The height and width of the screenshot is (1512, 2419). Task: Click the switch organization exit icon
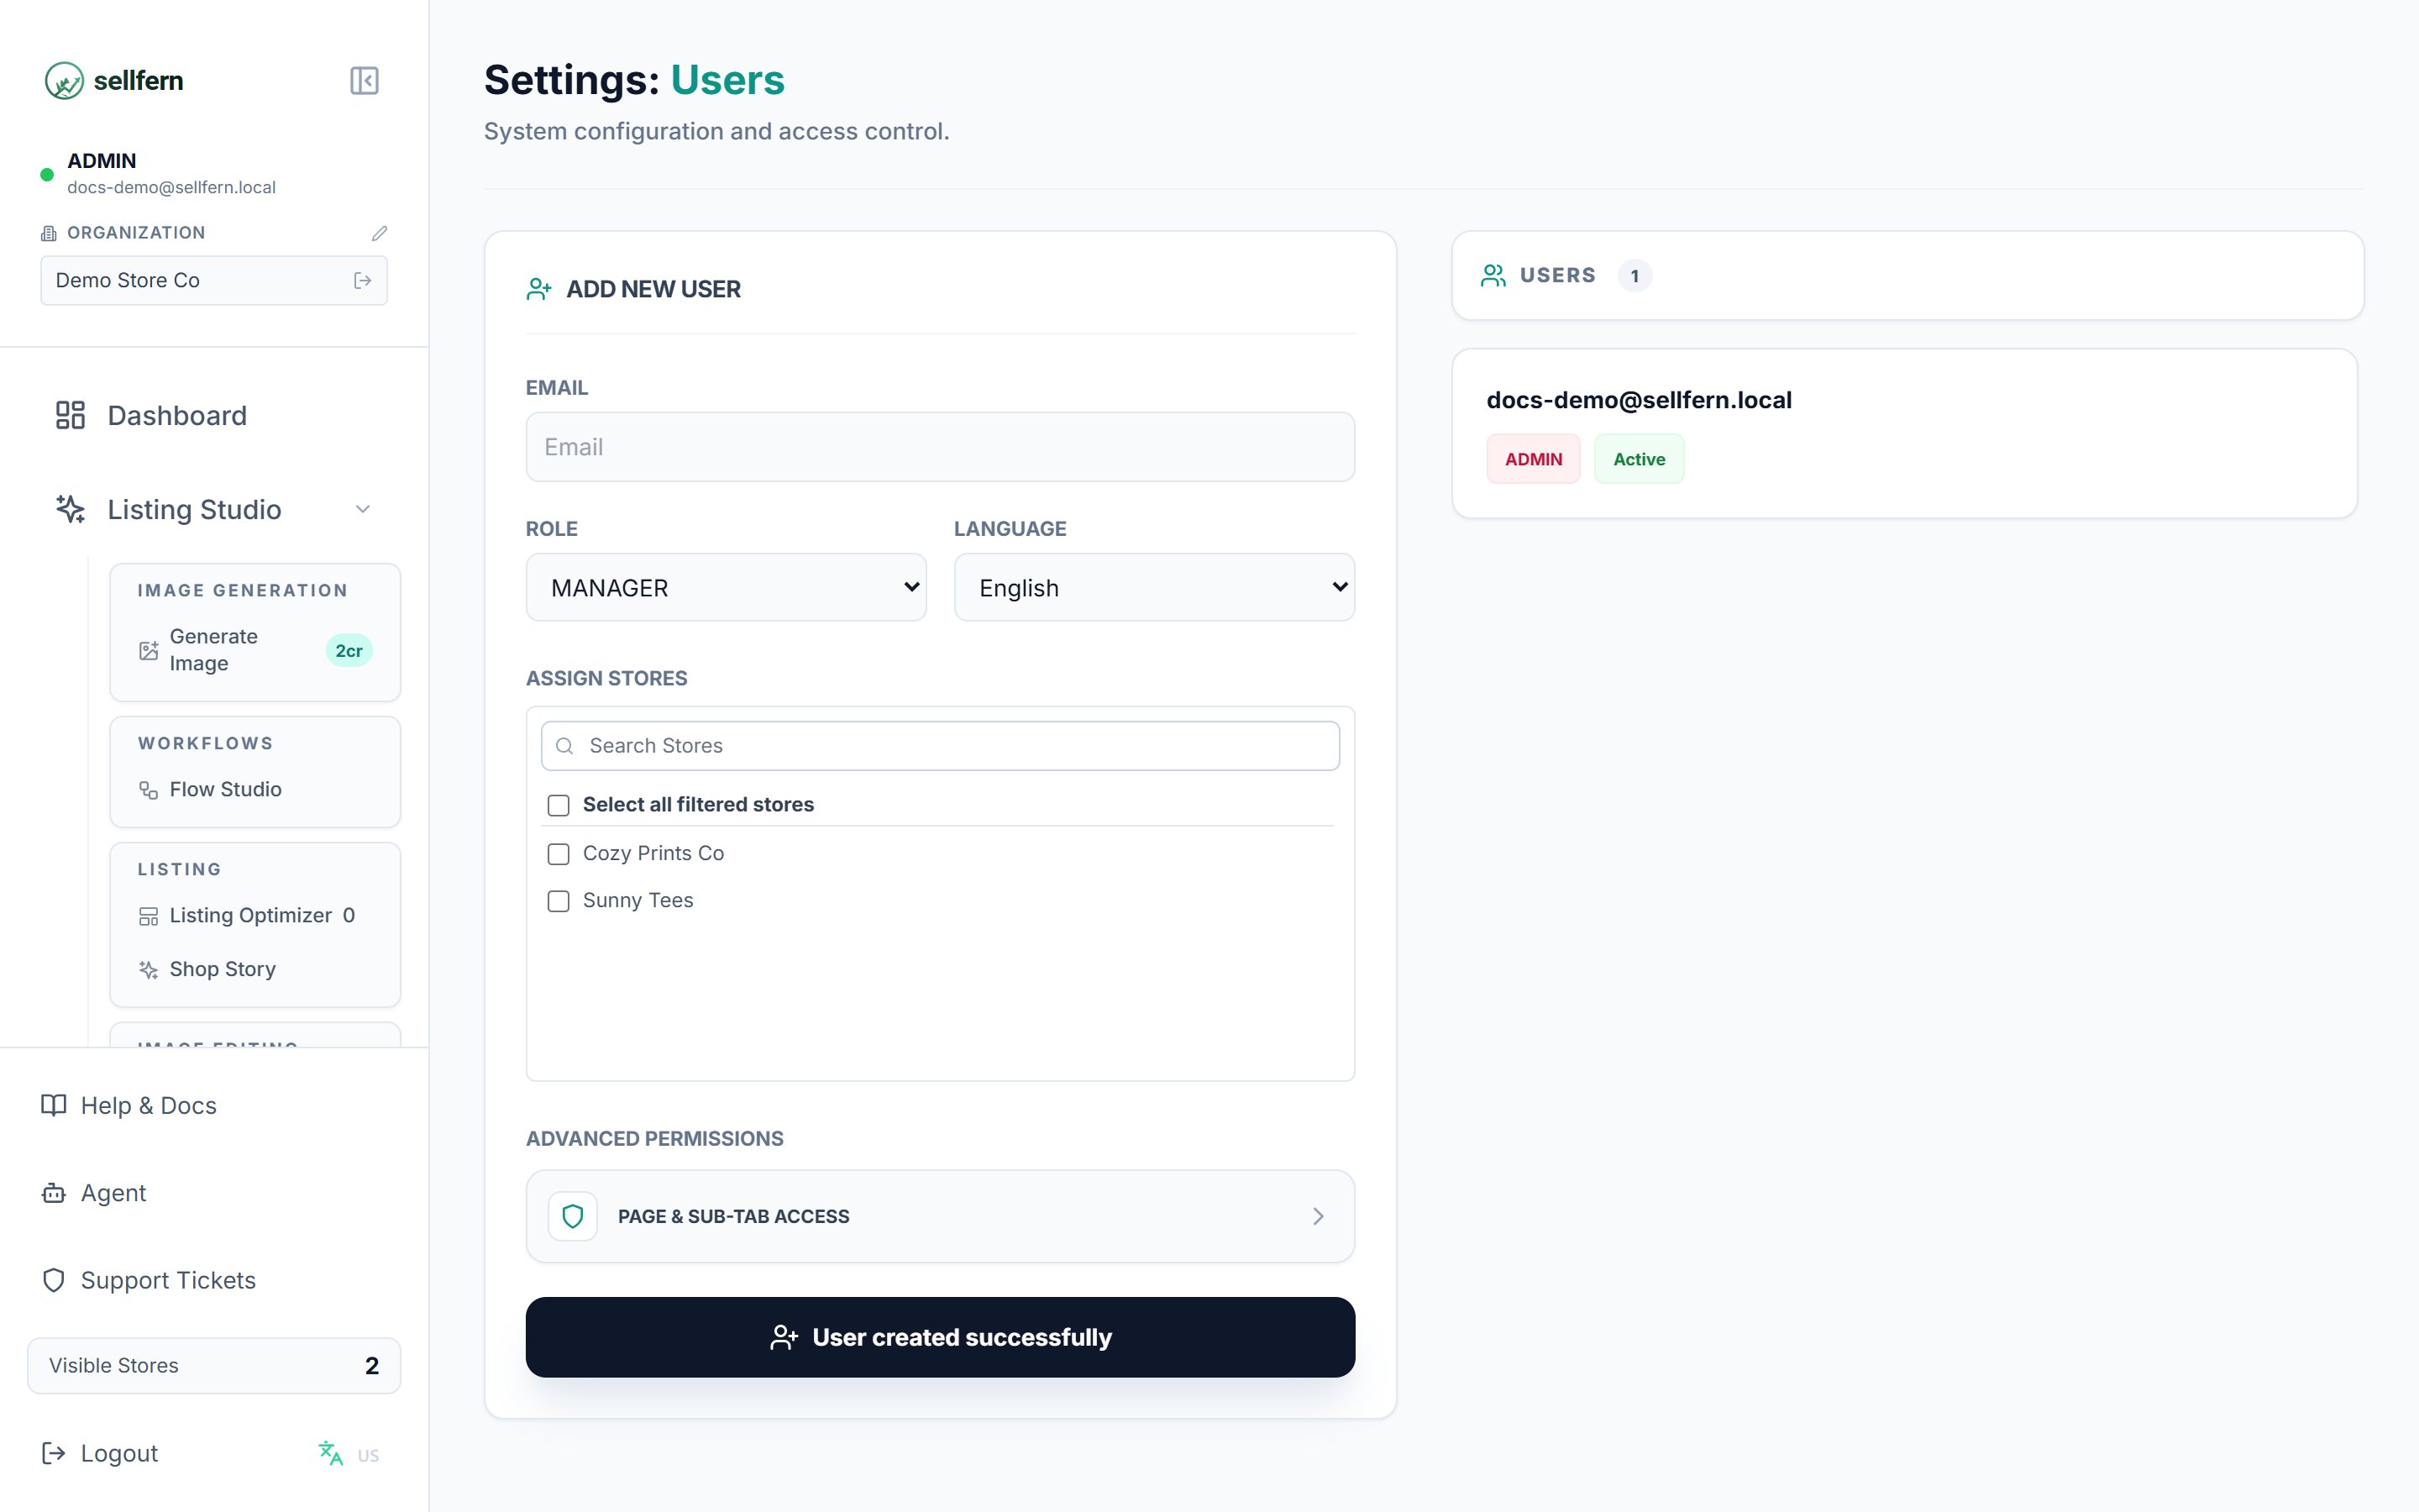363,281
